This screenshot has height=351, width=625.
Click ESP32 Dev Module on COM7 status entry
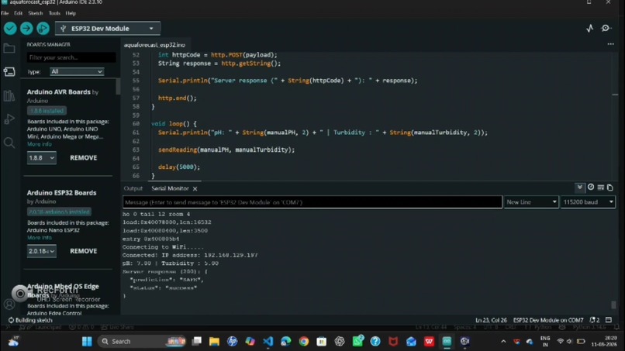[548, 320]
